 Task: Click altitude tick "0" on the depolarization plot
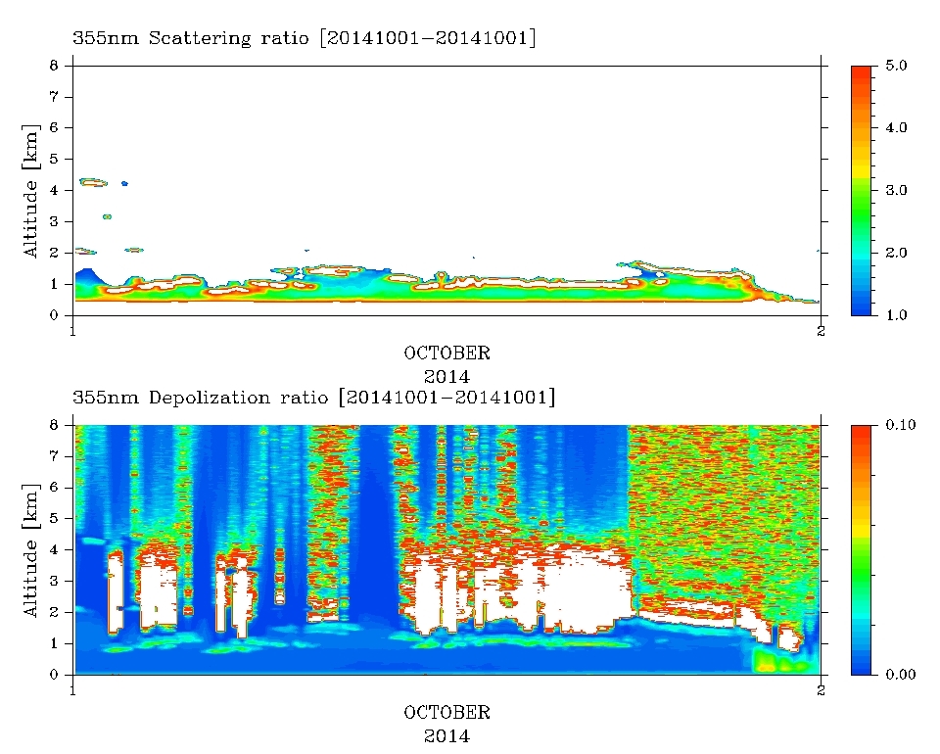coord(54,675)
